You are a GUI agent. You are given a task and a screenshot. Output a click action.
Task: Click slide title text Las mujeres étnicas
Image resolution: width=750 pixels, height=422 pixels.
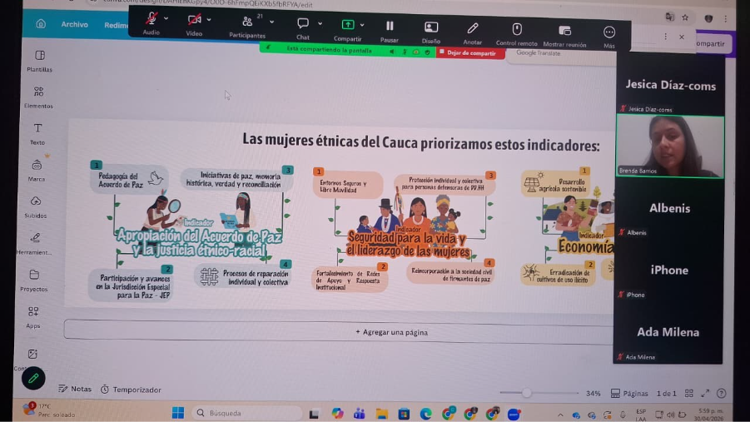coord(421,142)
